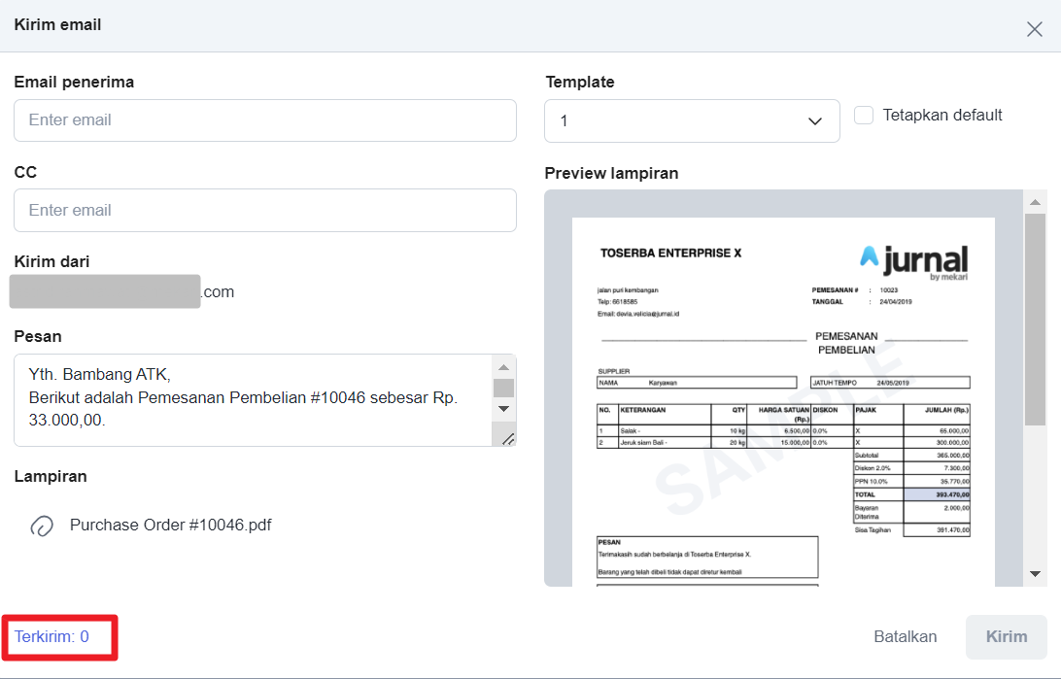The image size is (1061, 679).
Task: Click the Pesan textarea resize handle
Action: point(508,439)
